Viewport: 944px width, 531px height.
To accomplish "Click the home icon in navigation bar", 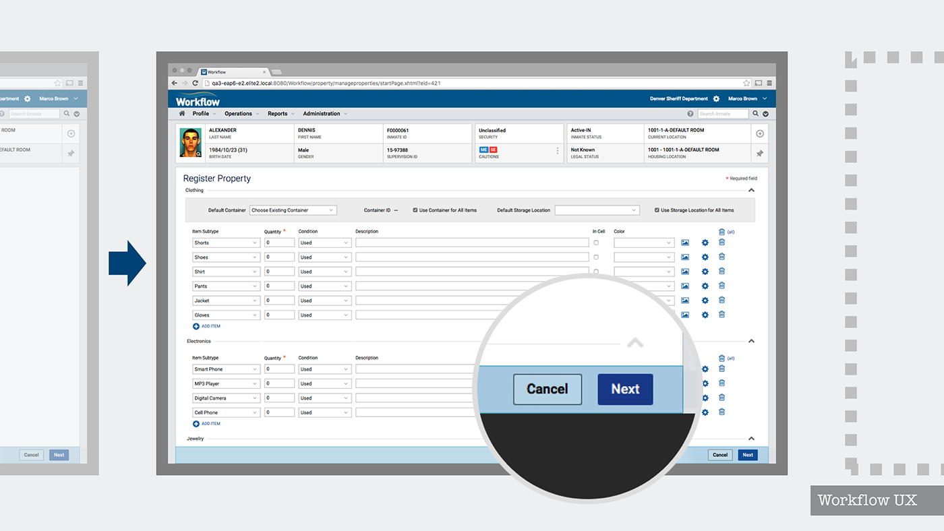I will 182,114.
